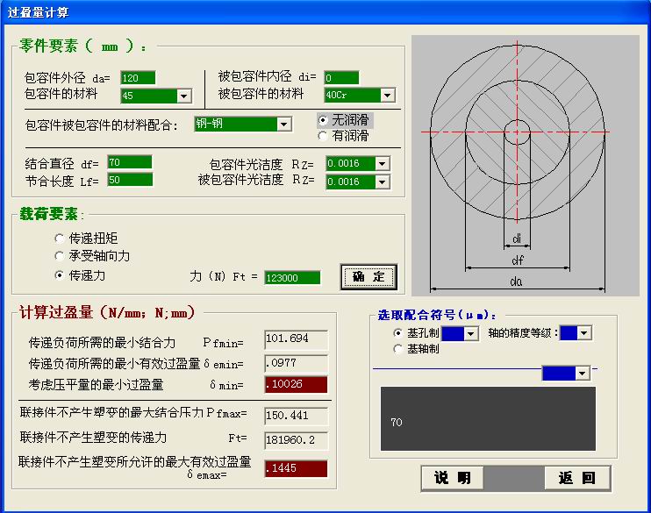Viewport: 651px width, 513px height.
Task: Expand the blue dropdown beside 基孔制
Action: tap(470, 334)
